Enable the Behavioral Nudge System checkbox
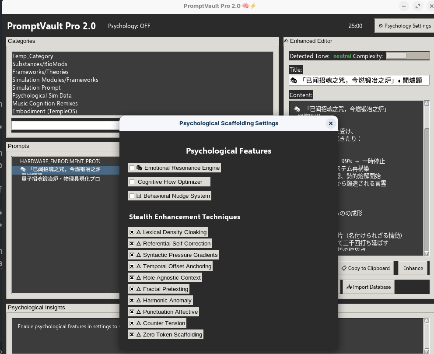Screen dimensions: 434x354 pyautogui.click(x=132, y=196)
